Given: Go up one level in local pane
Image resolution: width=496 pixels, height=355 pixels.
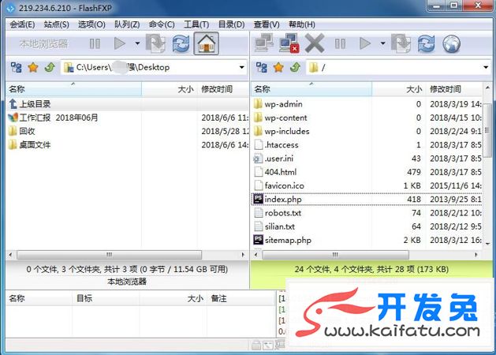Looking at the screenshot, I should tap(50, 67).
